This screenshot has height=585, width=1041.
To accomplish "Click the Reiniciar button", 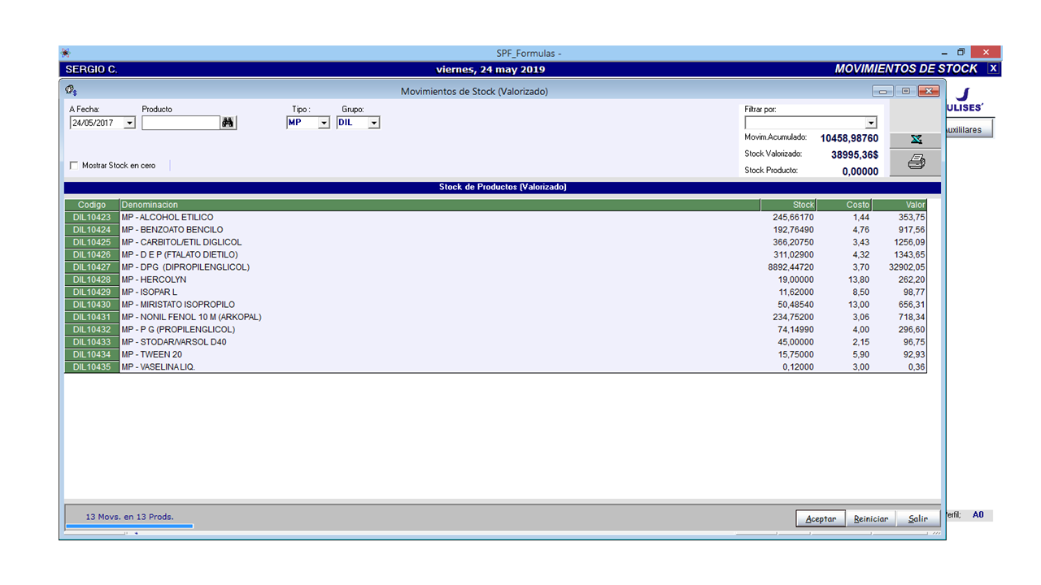I will (870, 518).
